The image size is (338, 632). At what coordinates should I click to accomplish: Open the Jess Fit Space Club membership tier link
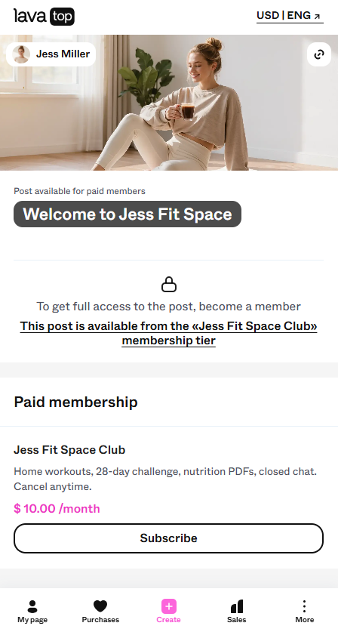(169, 333)
